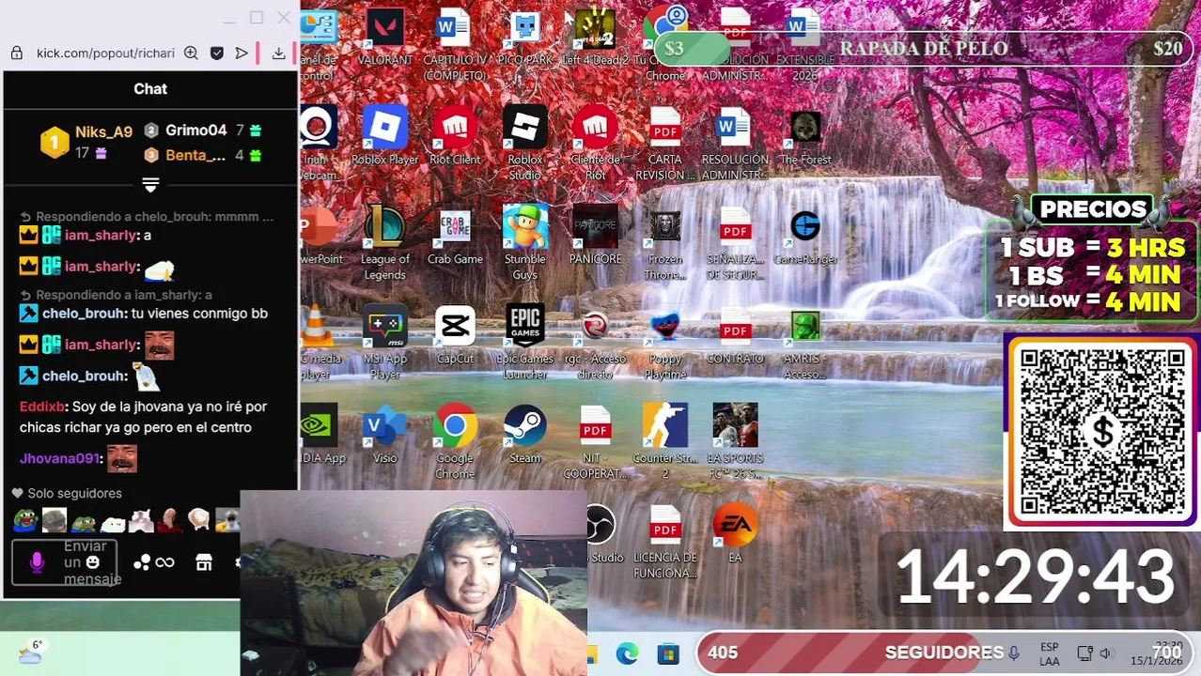Launch League of Legends shortcut
Image resolution: width=1201 pixels, height=676 pixels.
coord(385,243)
